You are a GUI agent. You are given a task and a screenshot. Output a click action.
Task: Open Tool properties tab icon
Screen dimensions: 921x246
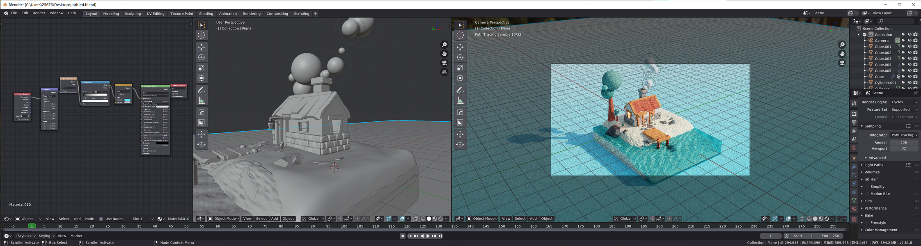point(854,103)
